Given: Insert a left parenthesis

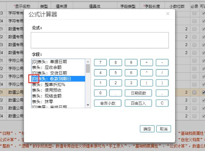Looking at the screenshot, I should pos(146,83).
